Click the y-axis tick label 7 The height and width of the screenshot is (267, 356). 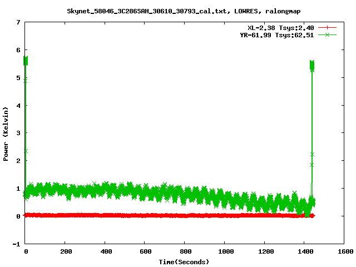[18, 22]
